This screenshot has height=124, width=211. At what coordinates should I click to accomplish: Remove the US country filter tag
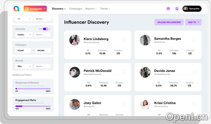tap(30, 19)
